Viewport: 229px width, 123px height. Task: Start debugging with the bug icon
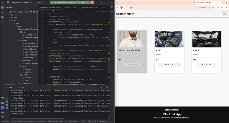83,2
